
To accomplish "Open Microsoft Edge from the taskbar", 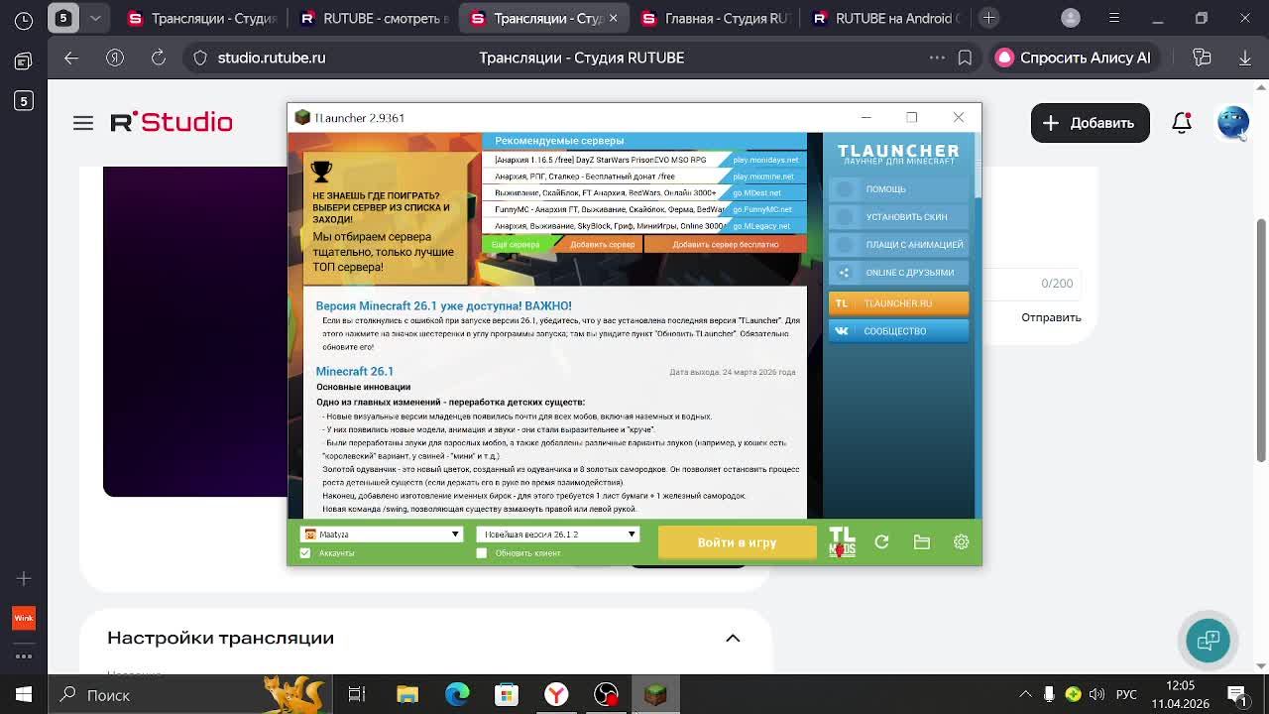I will [457, 695].
